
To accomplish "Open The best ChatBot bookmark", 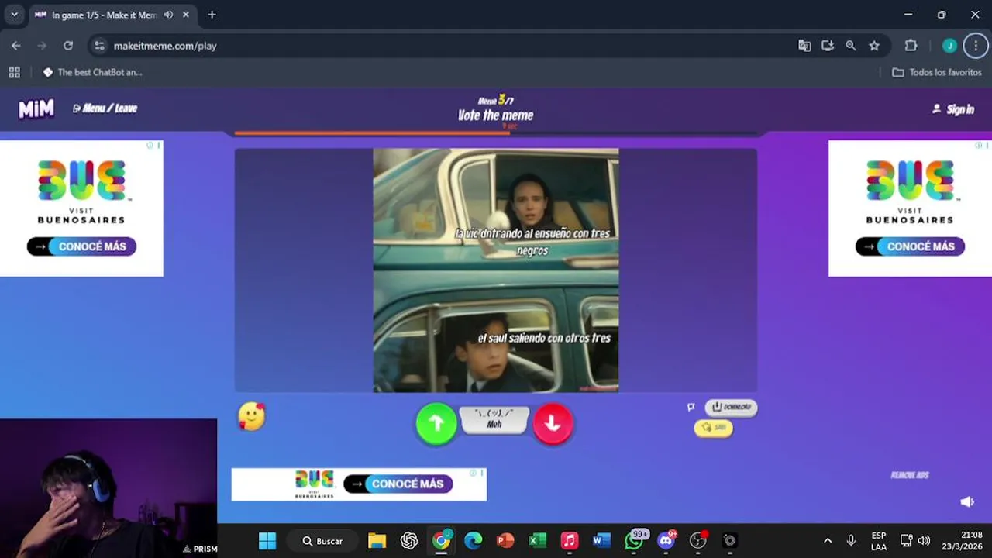I will (93, 72).
